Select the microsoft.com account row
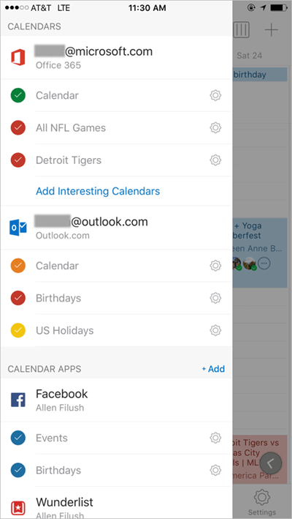The width and height of the screenshot is (292, 519). pos(116,57)
